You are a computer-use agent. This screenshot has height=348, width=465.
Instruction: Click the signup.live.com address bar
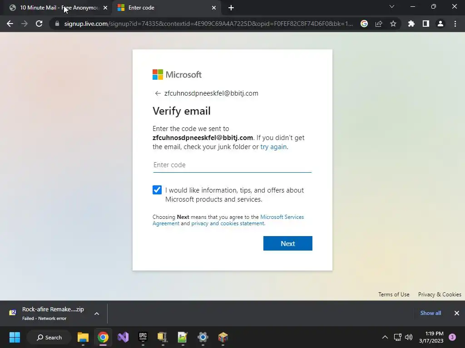click(208, 24)
